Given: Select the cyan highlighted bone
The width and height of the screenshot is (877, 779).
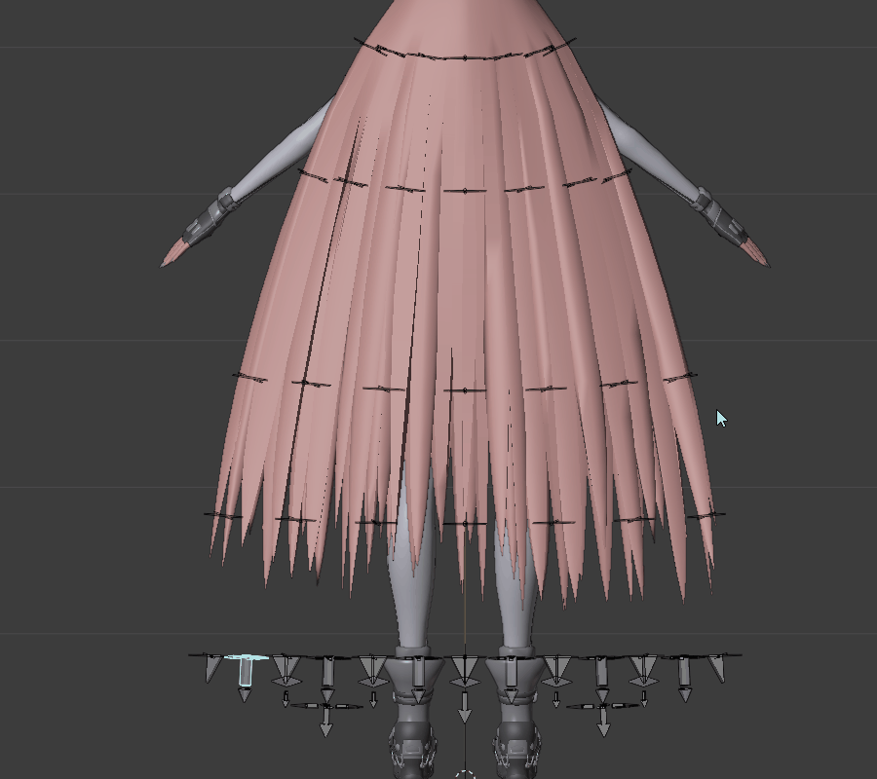Looking at the screenshot, I should coord(245,671).
